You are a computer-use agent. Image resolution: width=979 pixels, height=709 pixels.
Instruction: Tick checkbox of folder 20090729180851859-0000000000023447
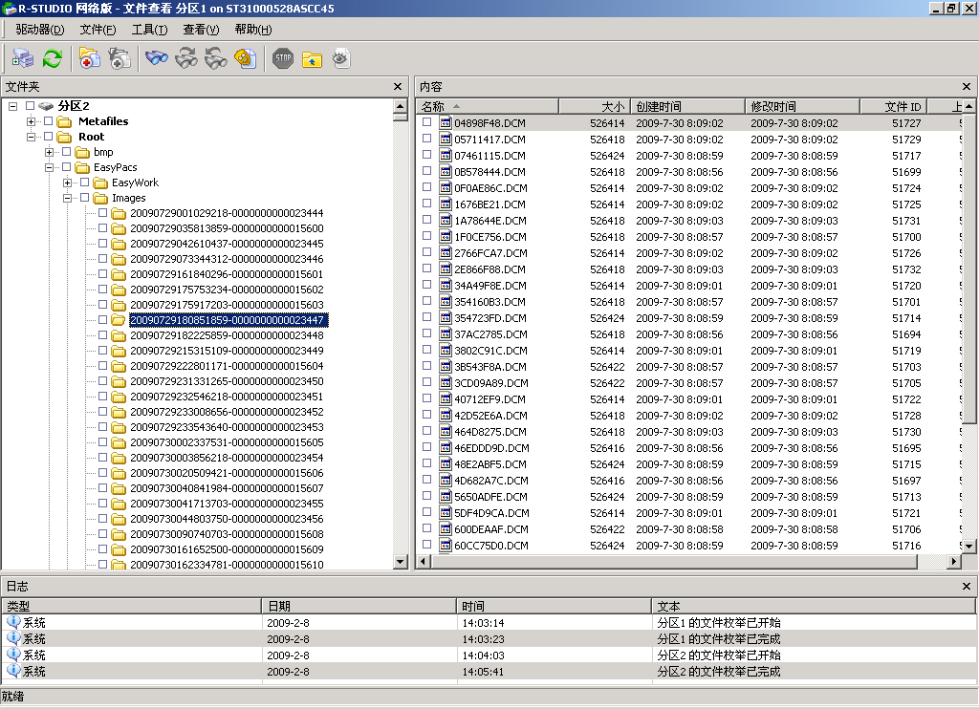103,319
